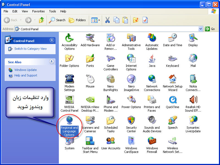Open Help and Support link
220x165 pixels.
pyautogui.click(x=26, y=75)
